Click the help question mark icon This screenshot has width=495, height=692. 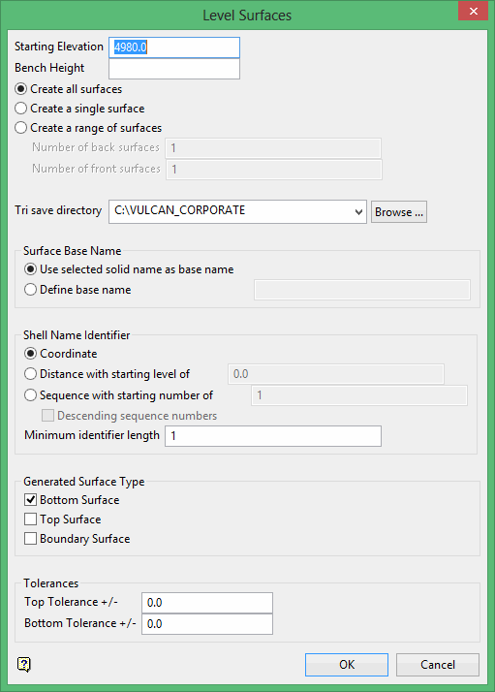point(24,664)
